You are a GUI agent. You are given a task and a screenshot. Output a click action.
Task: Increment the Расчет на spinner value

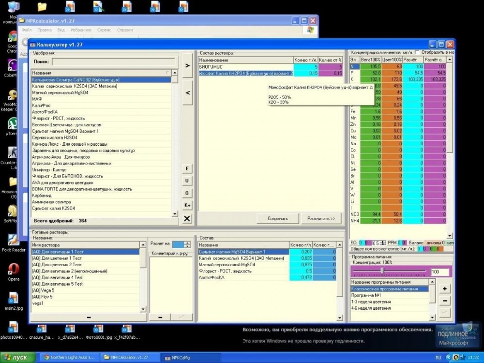pos(187,243)
